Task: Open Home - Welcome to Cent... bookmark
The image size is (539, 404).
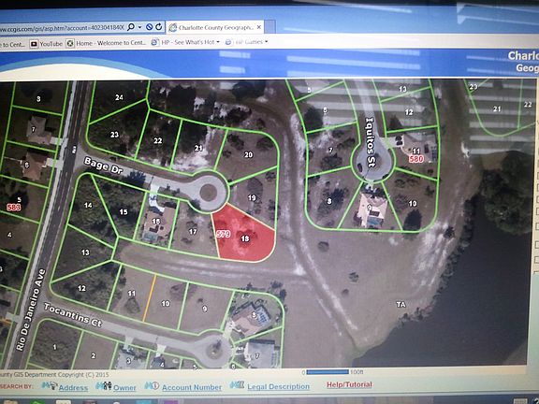Action: coord(107,43)
